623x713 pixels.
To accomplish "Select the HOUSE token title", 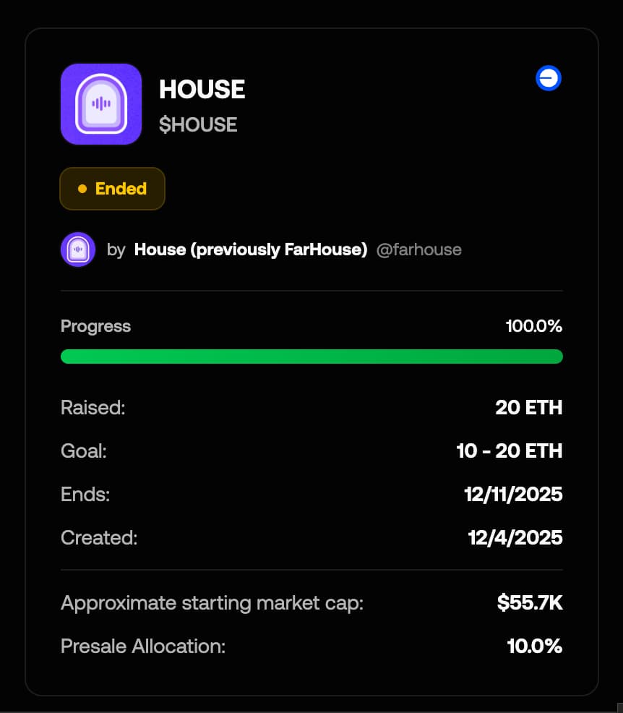I will click(x=202, y=90).
